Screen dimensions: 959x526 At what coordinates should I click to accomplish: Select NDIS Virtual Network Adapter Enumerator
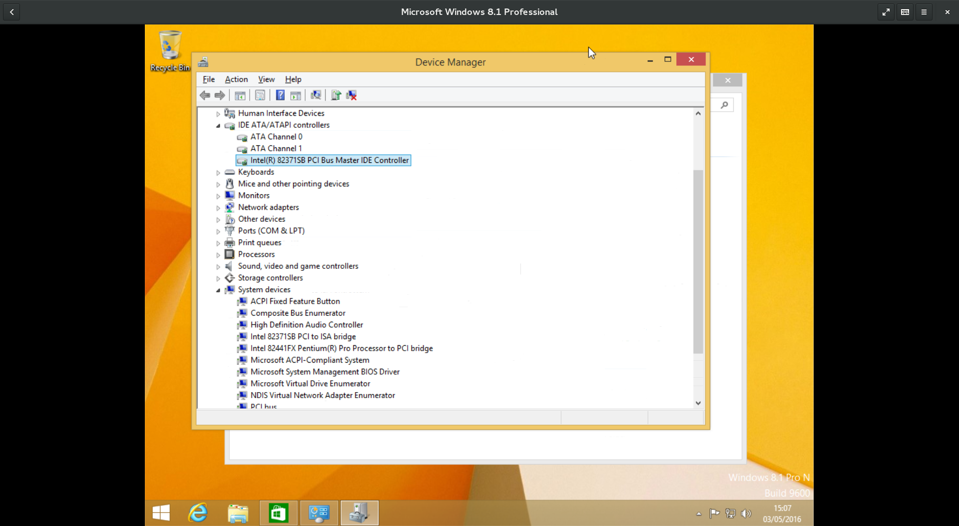323,395
